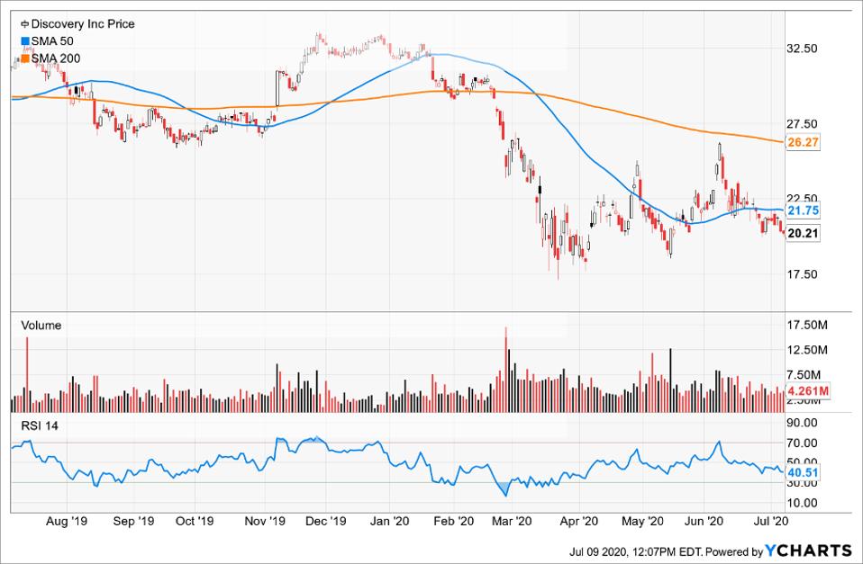863x564 pixels.
Task: Click the Jun '20 date axis label
Action: (704, 521)
